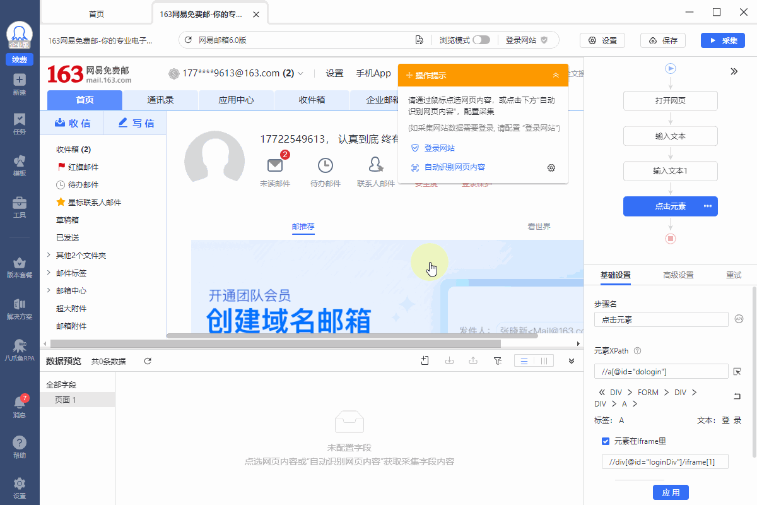Switch to the 首页 window tab

coord(97,13)
